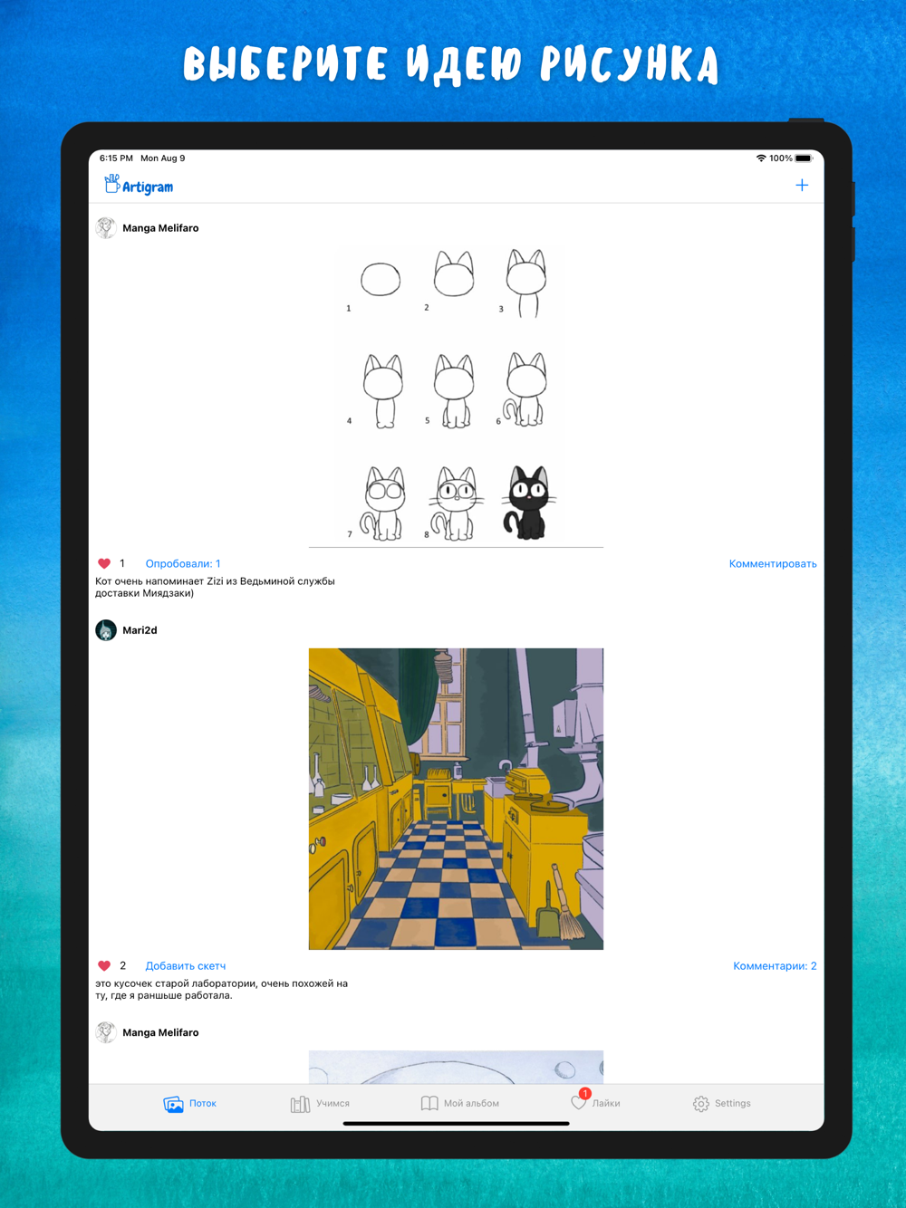Open Manga Melifaro name on the bottom post
Screen dimensions: 906x1208
click(x=160, y=1032)
